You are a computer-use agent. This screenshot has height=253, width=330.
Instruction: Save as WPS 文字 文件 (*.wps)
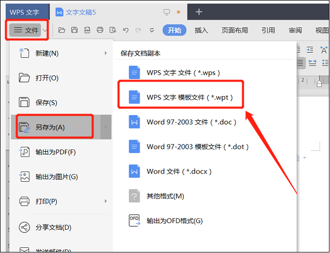(x=183, y=73)
